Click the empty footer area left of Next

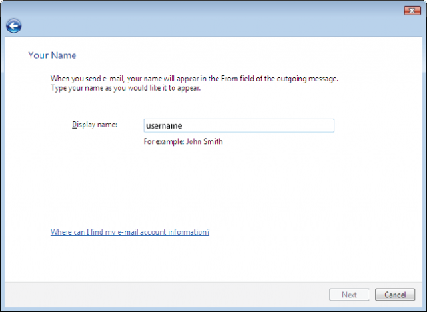167,295
